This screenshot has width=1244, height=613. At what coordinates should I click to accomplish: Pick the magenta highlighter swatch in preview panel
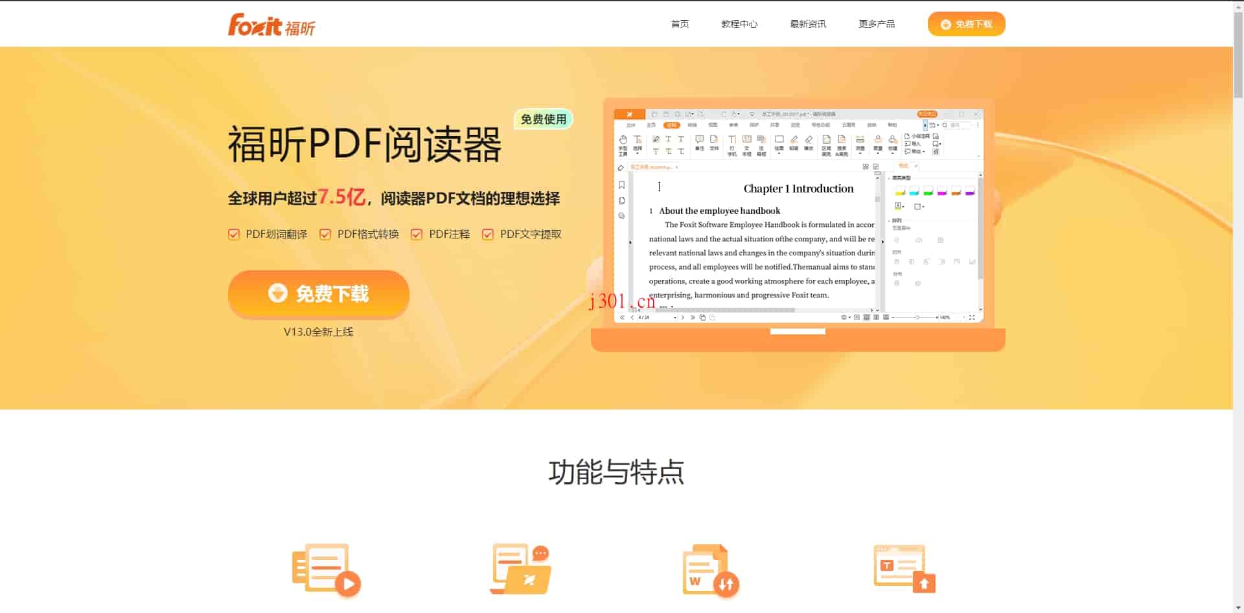942,191
